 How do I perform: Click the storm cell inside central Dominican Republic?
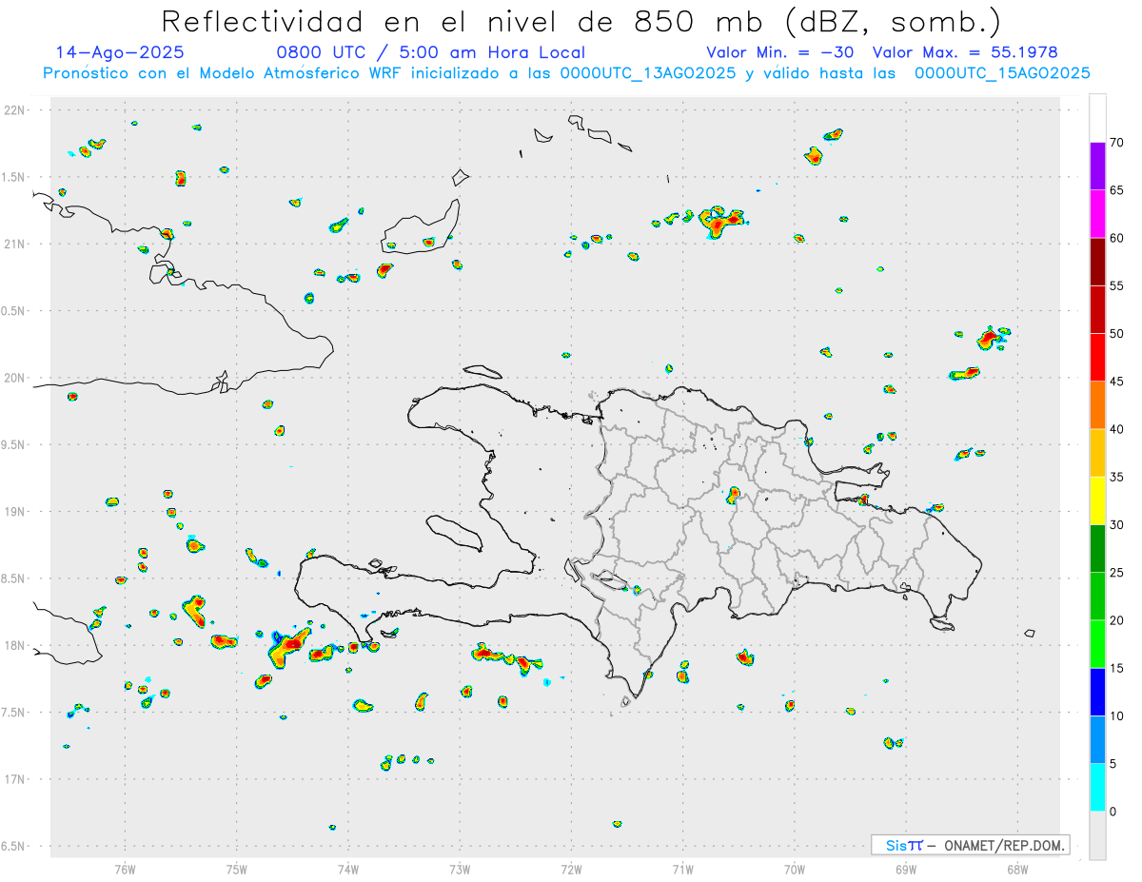pyautogui.click(x=734, y=495)
